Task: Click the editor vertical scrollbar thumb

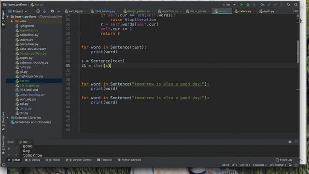Action: pyautogui.click(x=297, y=52)
